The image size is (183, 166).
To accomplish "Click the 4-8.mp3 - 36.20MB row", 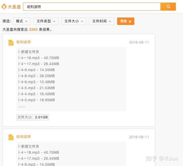I will [37, 76].
